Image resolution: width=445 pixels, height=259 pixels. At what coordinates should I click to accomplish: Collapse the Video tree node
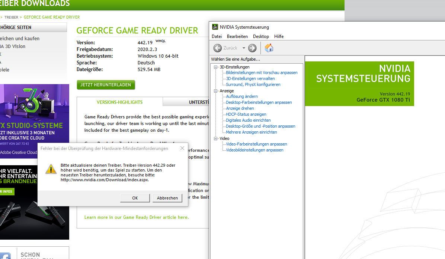(x=216, y=138)
